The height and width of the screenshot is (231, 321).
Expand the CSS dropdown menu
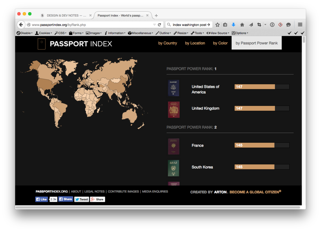61,33
